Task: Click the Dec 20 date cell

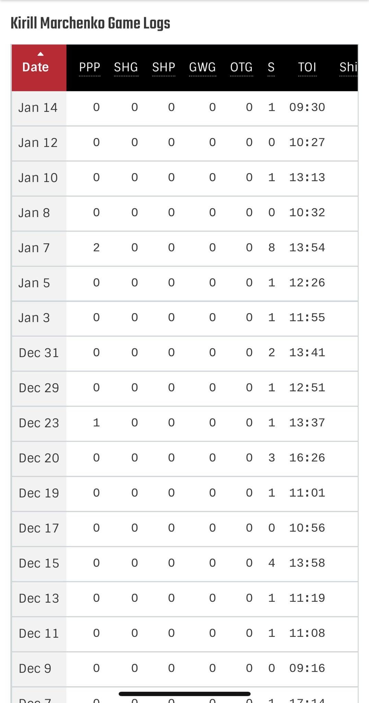Action: point(39,458)
